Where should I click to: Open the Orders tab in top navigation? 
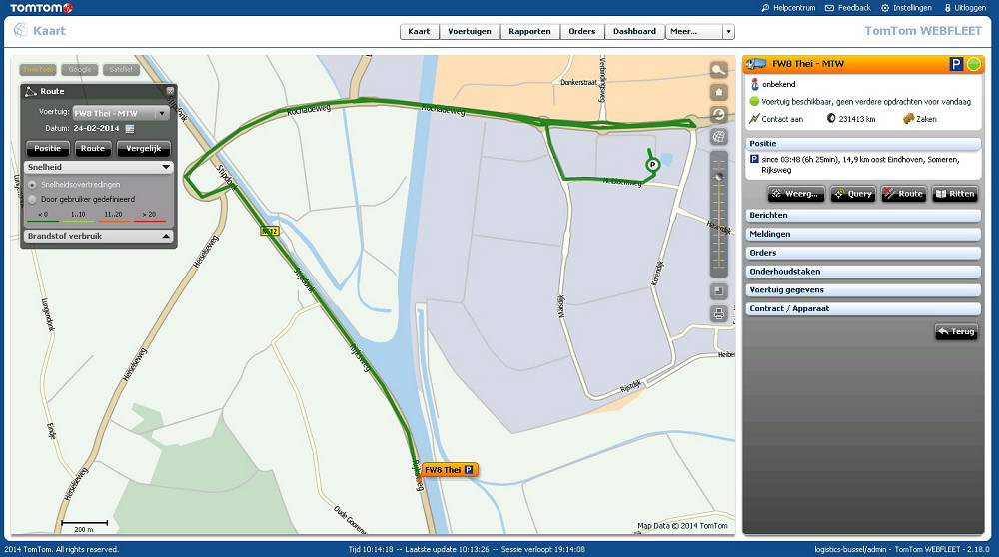pyautogui.click(x=582, y=31)
